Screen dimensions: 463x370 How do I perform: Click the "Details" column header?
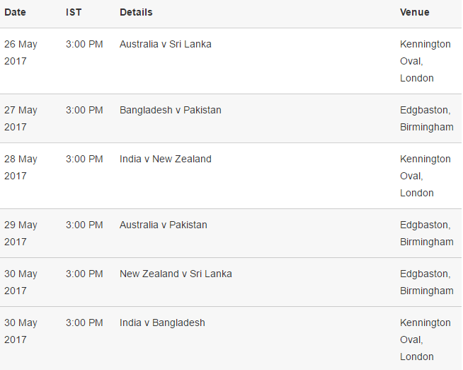click(x=136, y=12)
